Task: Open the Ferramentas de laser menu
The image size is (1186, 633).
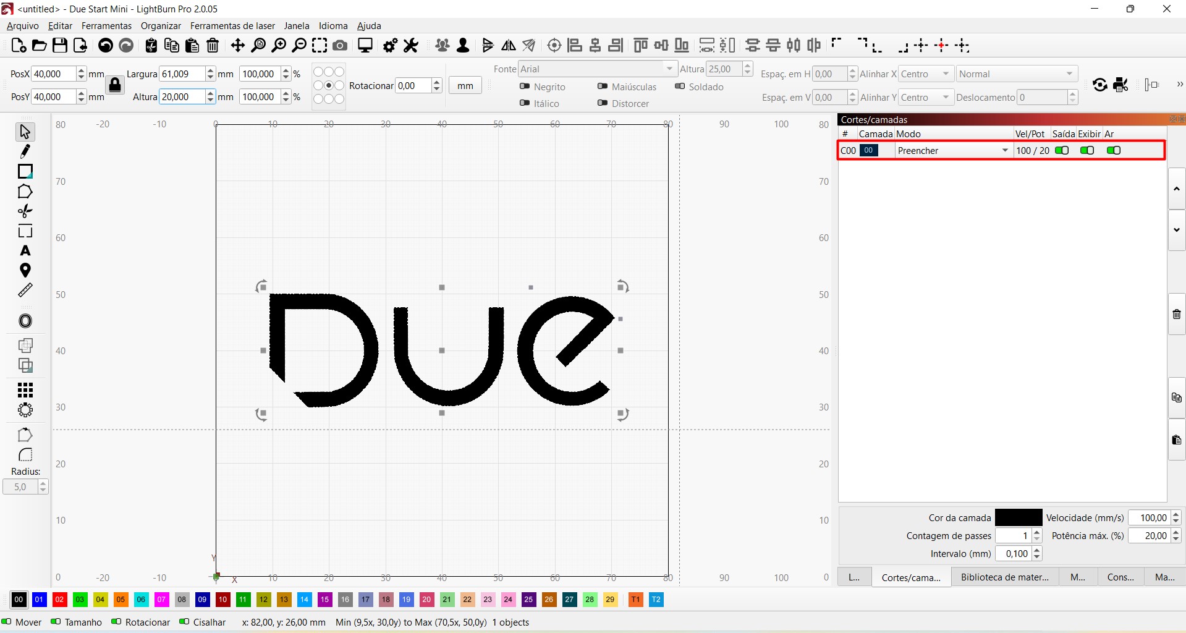Action: (x=232, y=25)
